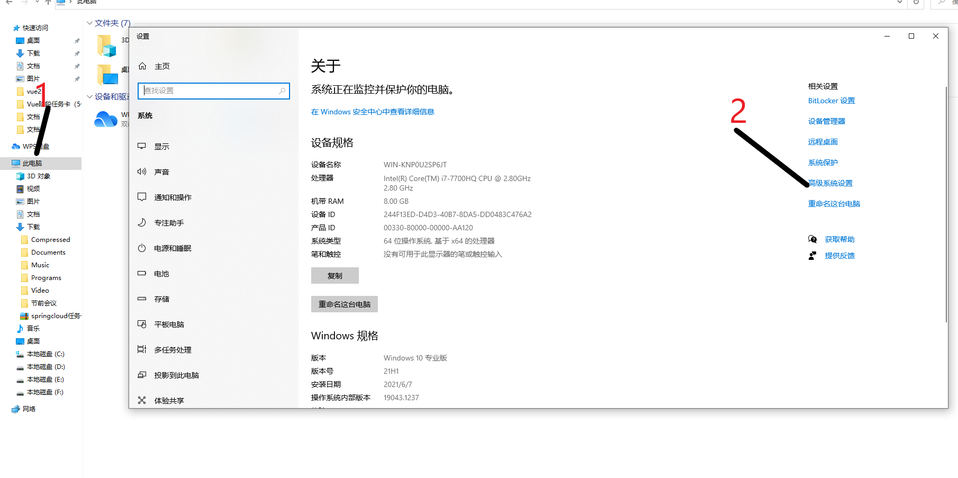
Task: Select 多任务处理 in the Settings sidebar
Action: click(214, 350)
